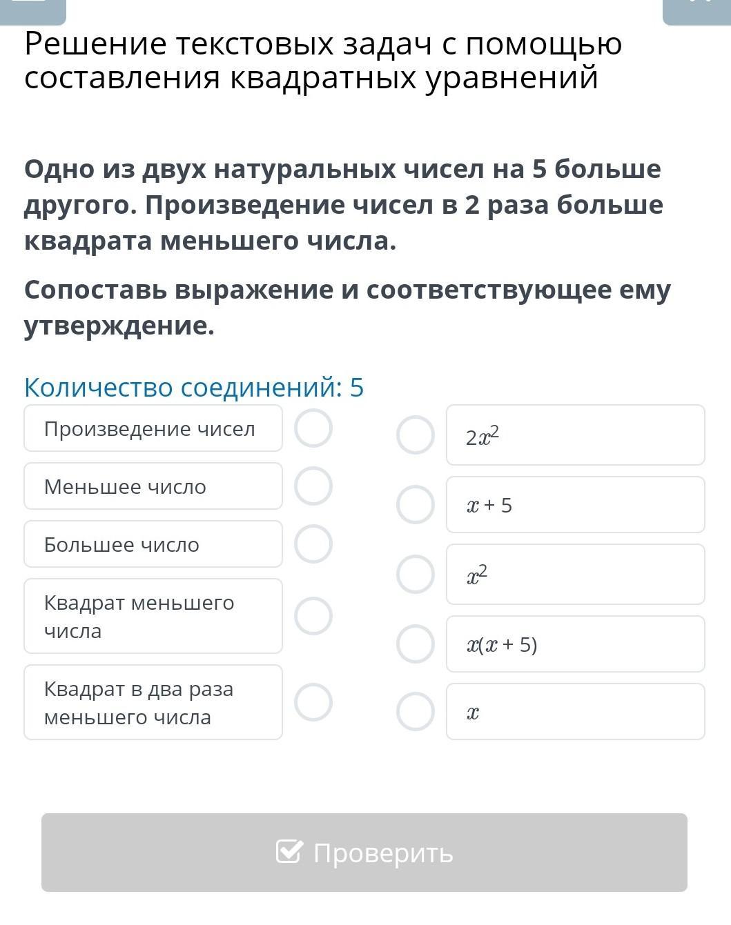Click the Произведение чисел box
The image size is (731, 925).
[153, 428]
